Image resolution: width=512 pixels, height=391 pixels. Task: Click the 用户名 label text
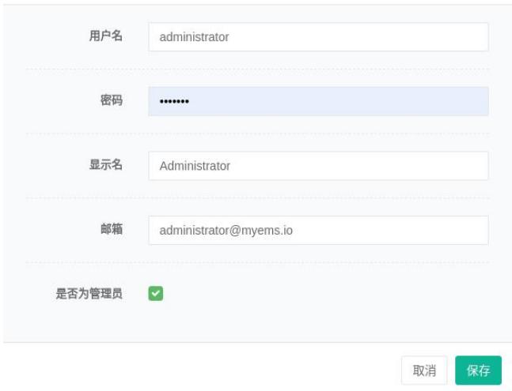(105, 36)
